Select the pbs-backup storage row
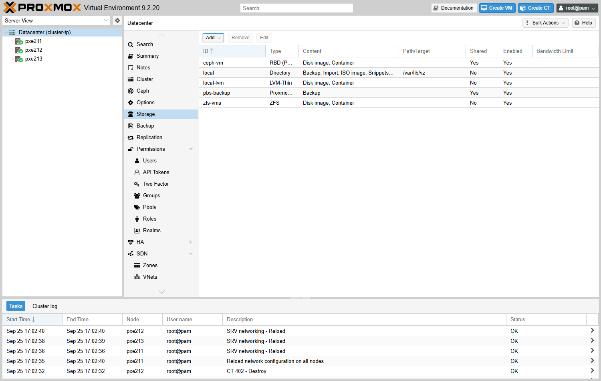 (399, 93)
